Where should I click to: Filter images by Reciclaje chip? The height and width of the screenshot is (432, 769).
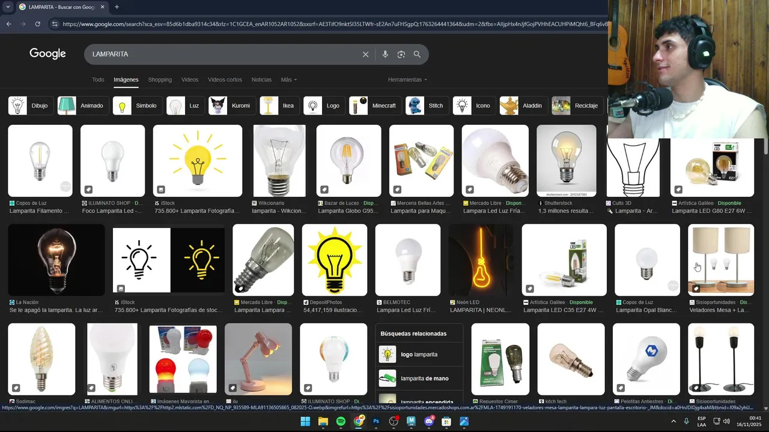click(x=577, y=106)
